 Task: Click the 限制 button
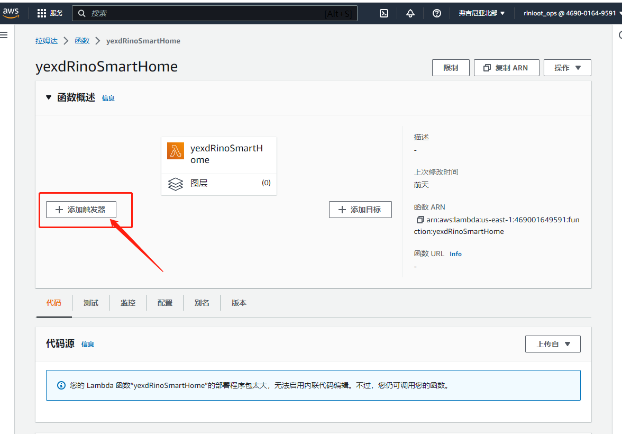tap(451, 68)
